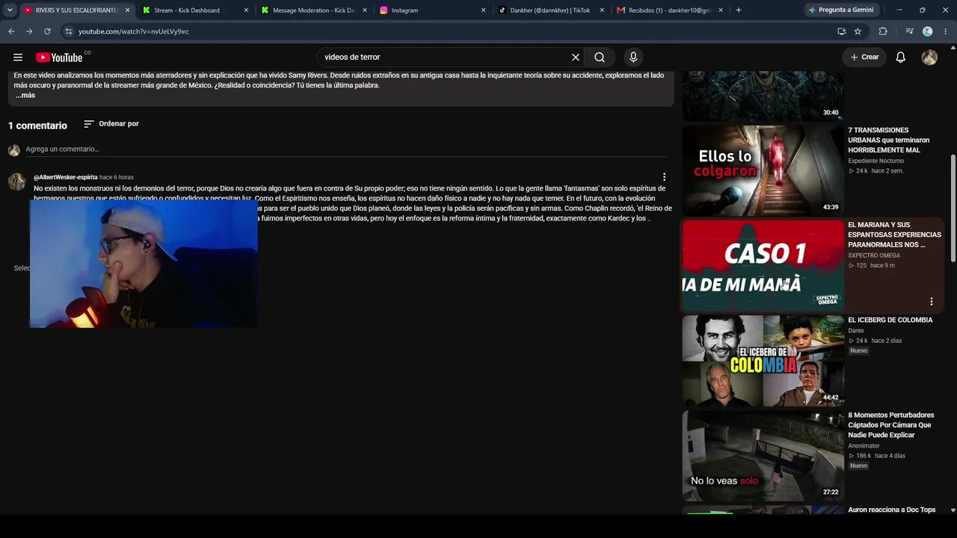Open options for the AlbertWesker comment
The image size is (957, 538).
664,177
